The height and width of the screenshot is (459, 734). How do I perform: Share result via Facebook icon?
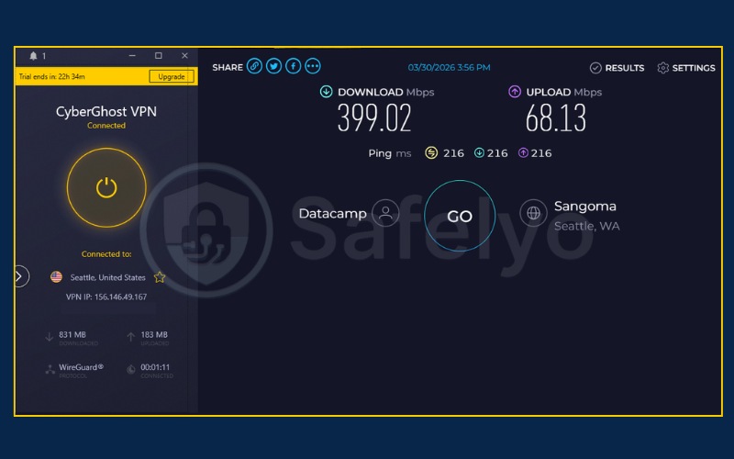pyautogui.click(x=293, y=66)
